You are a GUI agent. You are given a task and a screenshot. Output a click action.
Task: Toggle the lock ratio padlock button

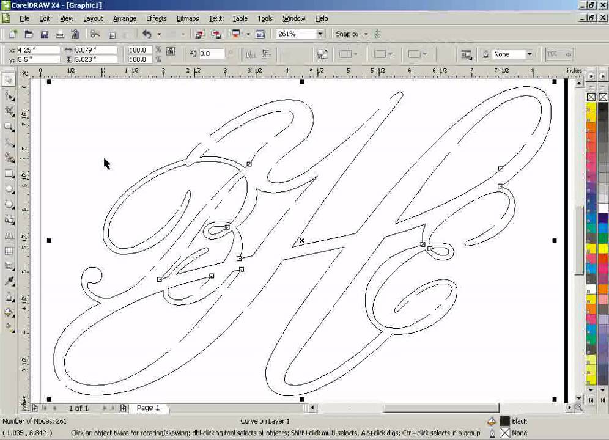(171, 51)
